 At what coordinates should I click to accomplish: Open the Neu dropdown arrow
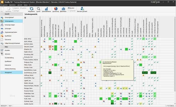[4, 12]
